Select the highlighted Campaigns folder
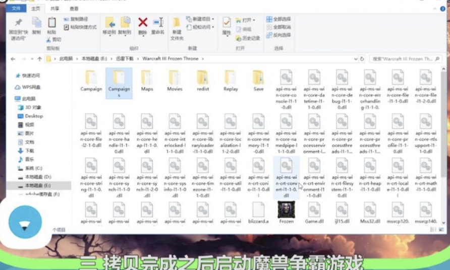 (119, 83)
